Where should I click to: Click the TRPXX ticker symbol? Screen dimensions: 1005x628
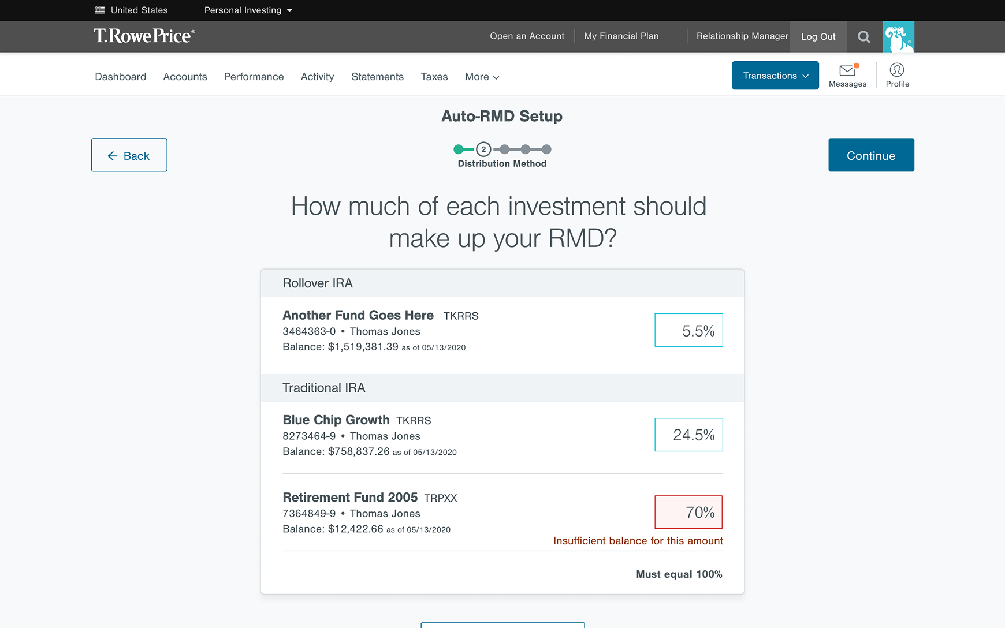[x=441, y=498]
